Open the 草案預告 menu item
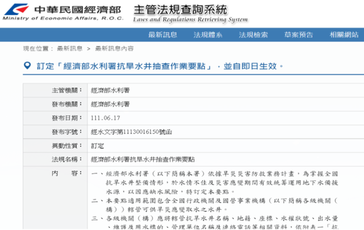This screenshot has height=230, width=364. click(299, 35)
